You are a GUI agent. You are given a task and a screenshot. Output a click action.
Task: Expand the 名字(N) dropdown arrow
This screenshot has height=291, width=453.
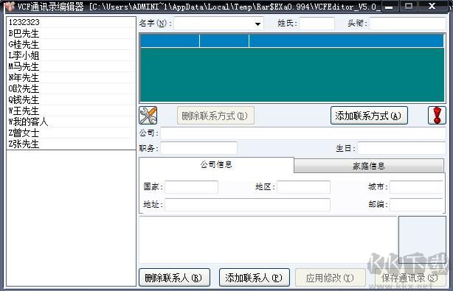(x=257, y=24)
